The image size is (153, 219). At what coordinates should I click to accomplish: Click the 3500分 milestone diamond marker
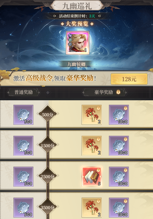click(x=47, y=207)
